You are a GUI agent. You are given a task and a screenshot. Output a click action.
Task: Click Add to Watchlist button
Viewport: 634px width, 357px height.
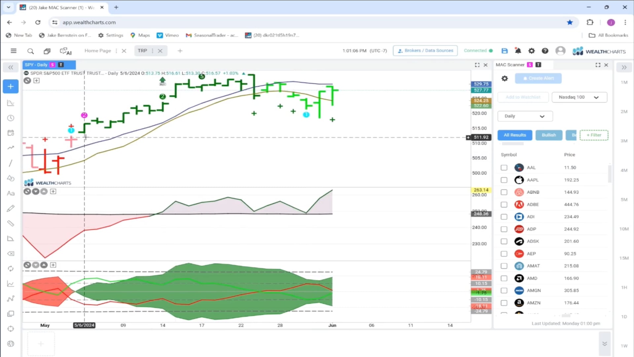pos(523,97)
